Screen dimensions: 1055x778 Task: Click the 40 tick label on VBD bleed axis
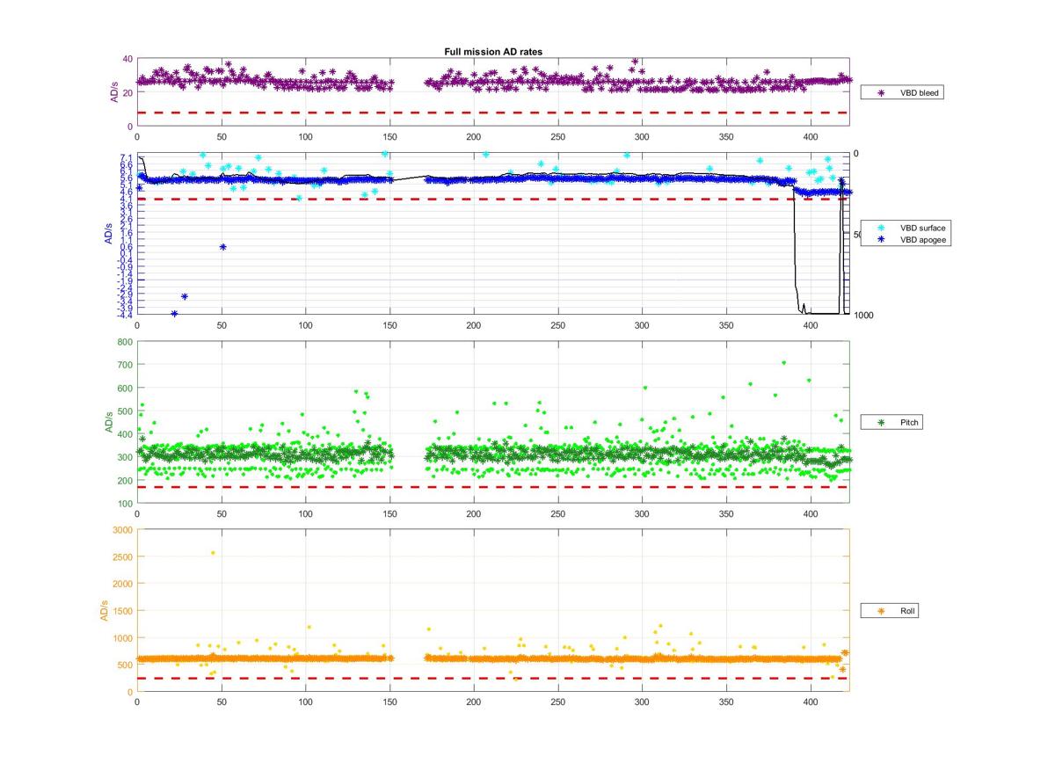pyautogui.click(x=127, y=59)
